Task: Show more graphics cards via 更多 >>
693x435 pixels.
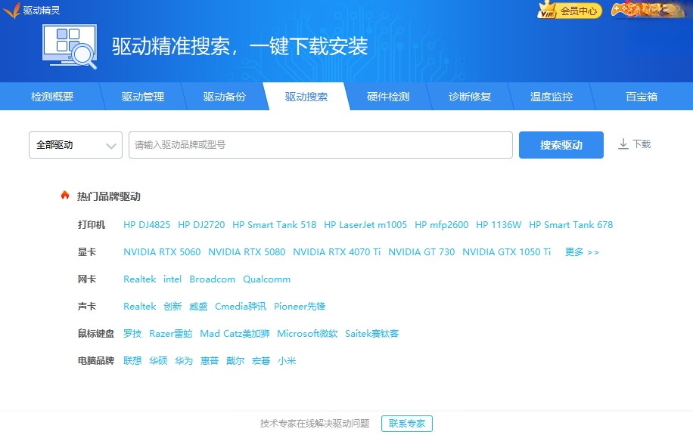Action: point(582,252)
